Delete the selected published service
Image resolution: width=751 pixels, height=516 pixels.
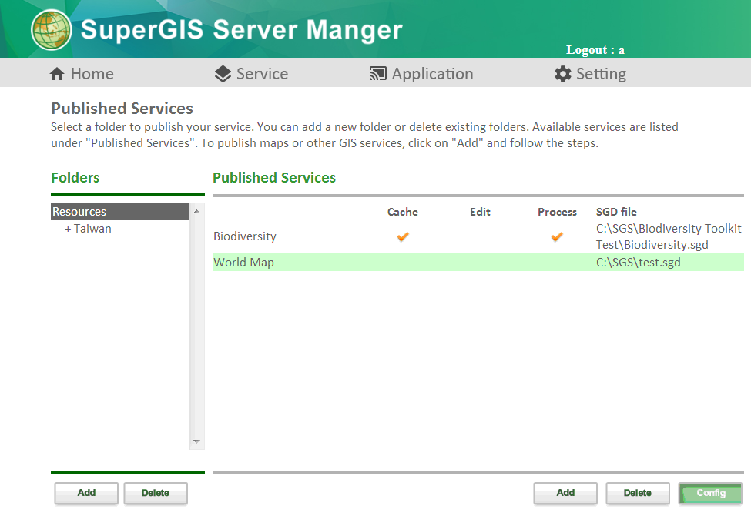(x=638, y=493)
